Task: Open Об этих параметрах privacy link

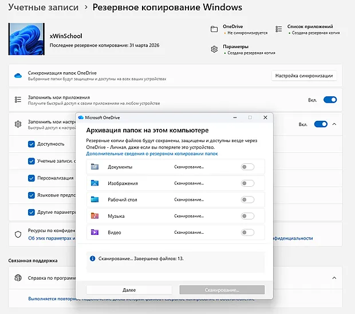Action: point(52,238)
